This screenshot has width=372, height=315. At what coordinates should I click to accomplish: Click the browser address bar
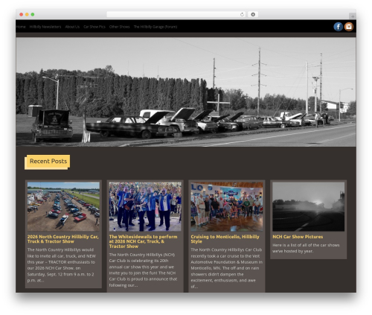(x=176, y=14)
